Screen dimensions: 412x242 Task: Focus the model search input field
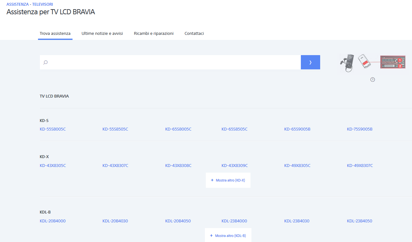pyautogui.click(x=170, y=62)
